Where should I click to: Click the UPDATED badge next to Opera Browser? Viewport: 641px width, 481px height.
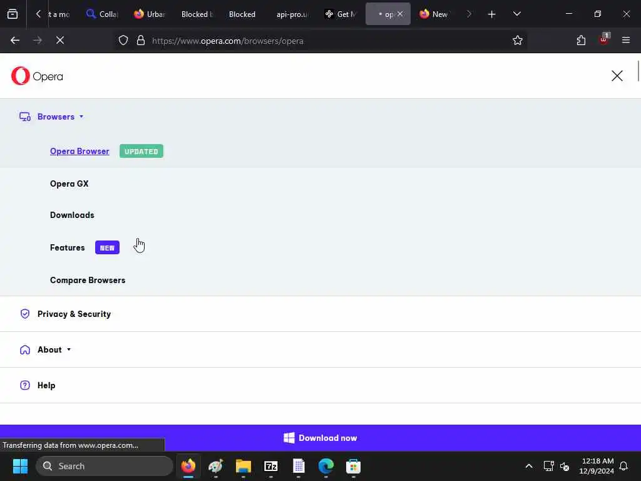click(141, 152)
